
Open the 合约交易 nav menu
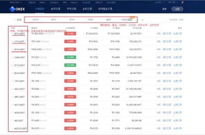[87, 9]
